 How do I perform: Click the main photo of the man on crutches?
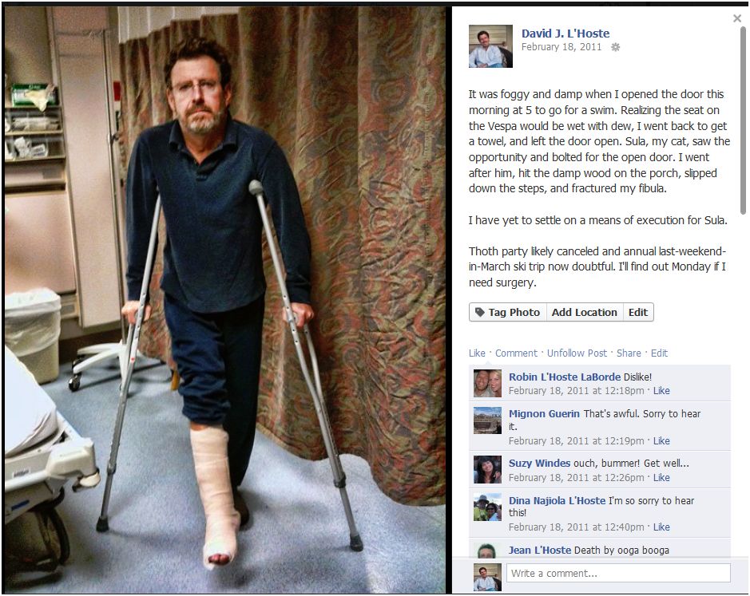(x=224, y=300)
